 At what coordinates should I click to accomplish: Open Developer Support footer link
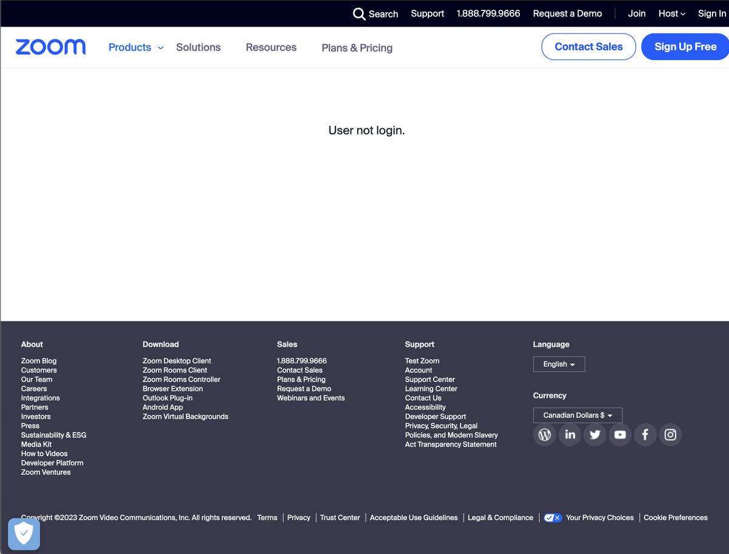tap(436, 417)
